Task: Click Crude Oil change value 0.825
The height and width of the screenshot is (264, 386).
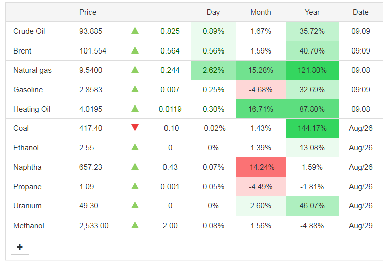Action: (170, 31)
